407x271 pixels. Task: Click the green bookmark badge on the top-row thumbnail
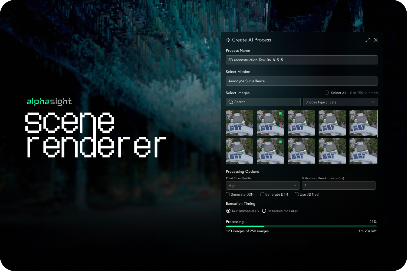click(x=280, y=113)
